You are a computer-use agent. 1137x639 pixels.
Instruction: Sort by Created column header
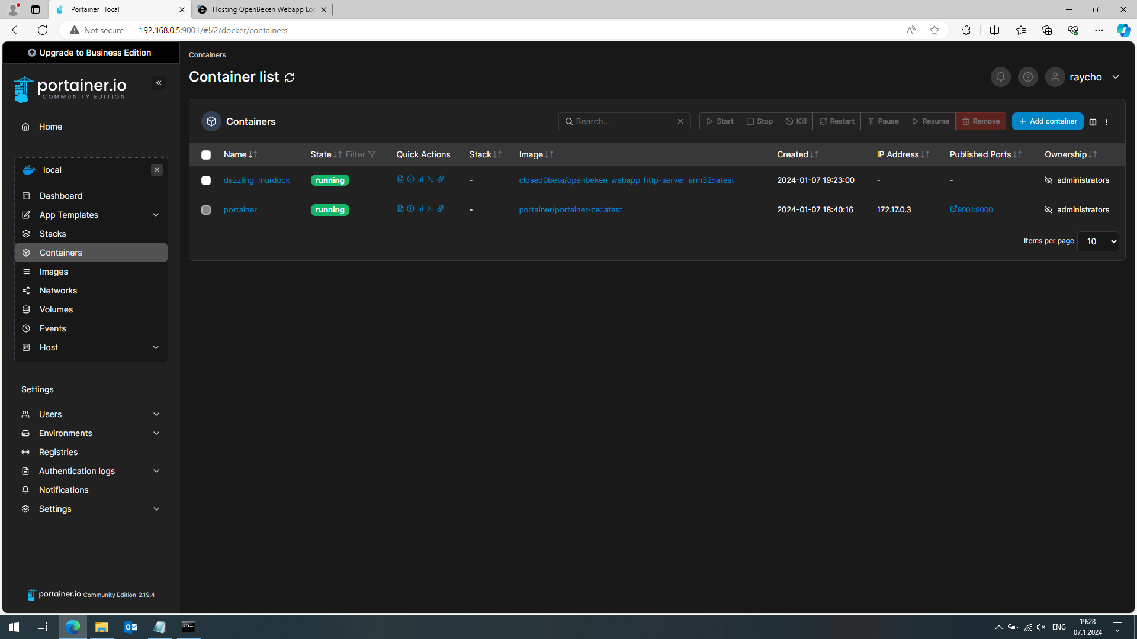tap(798, 154)
